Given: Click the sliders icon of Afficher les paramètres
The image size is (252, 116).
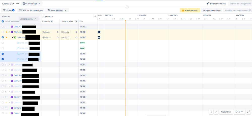Looking at the screenshot, I should point(20,10).
